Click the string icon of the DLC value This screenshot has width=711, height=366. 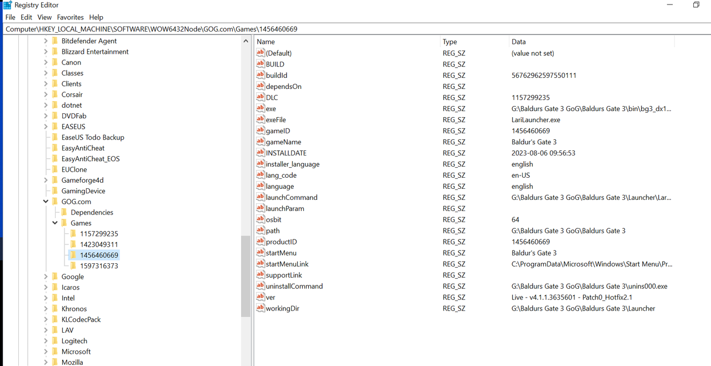click(261, 97)
